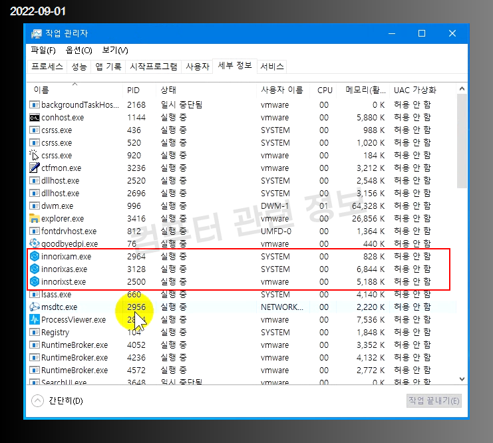Click the UMFD-0 user name cell
The height and width of the screenshot is (443, 493).
[x=276, y=231]
